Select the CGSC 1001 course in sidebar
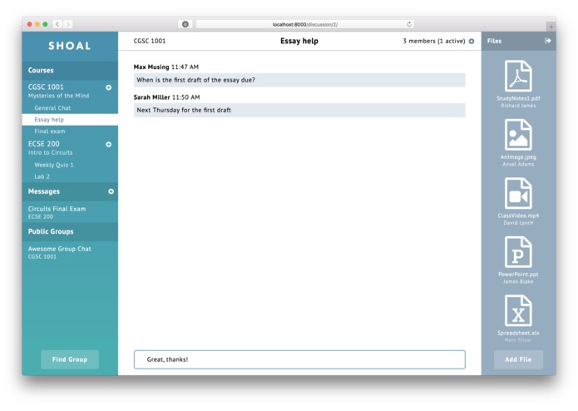The height and width of the screenshot is (411, 578). 46,87
